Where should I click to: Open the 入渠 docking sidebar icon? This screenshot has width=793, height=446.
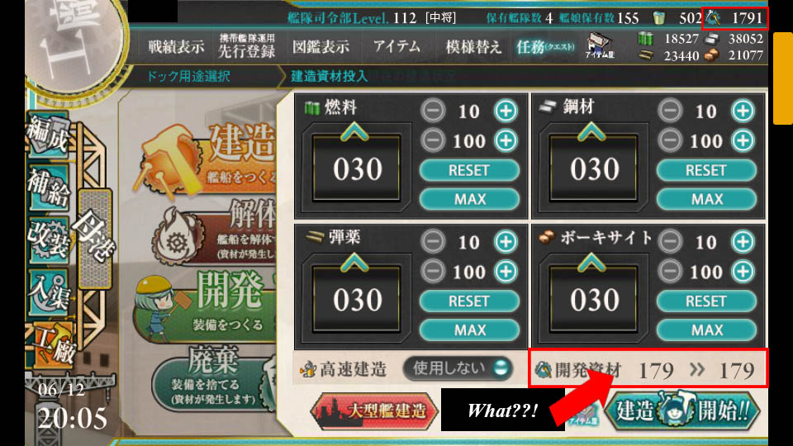click(x=49, y=293)
